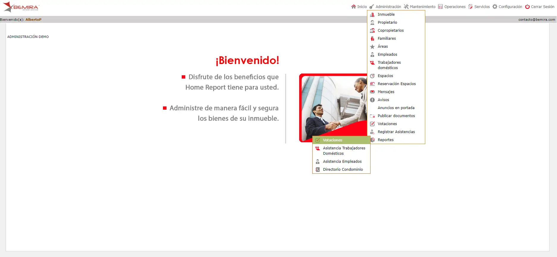Click Asistencia Trabajadores Domésticos icon in submenu

coord(318,148)
